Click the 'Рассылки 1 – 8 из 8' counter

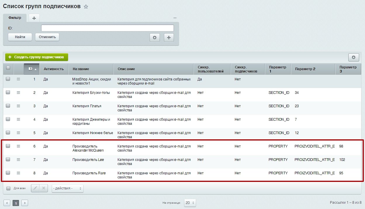click(x=346, y=202)
